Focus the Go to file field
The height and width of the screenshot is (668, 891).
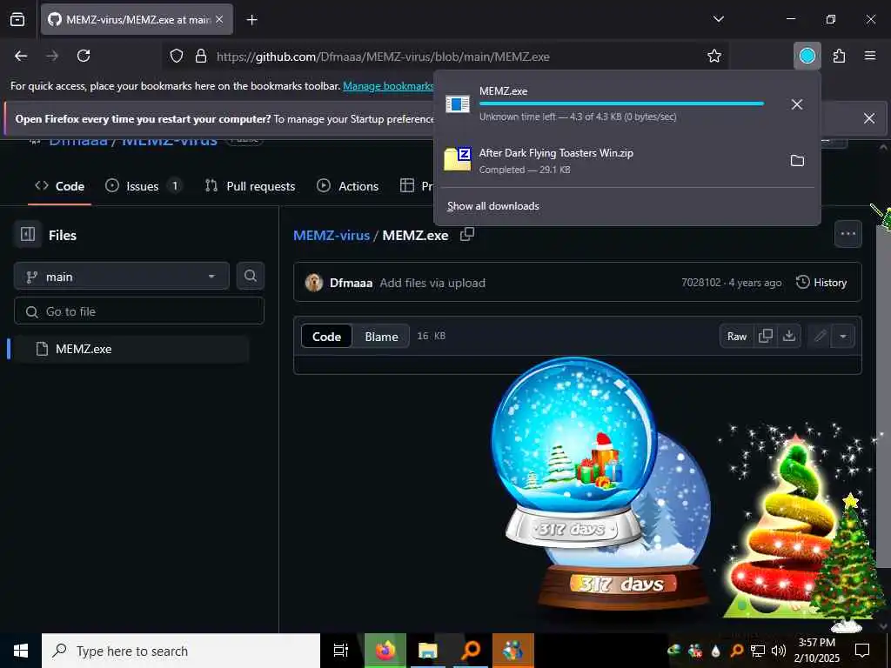tap(139, 311)
